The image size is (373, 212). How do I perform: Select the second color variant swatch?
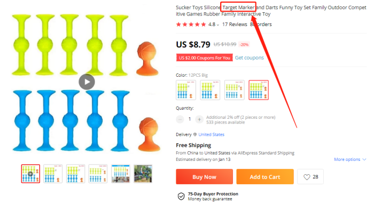point(210,90)
